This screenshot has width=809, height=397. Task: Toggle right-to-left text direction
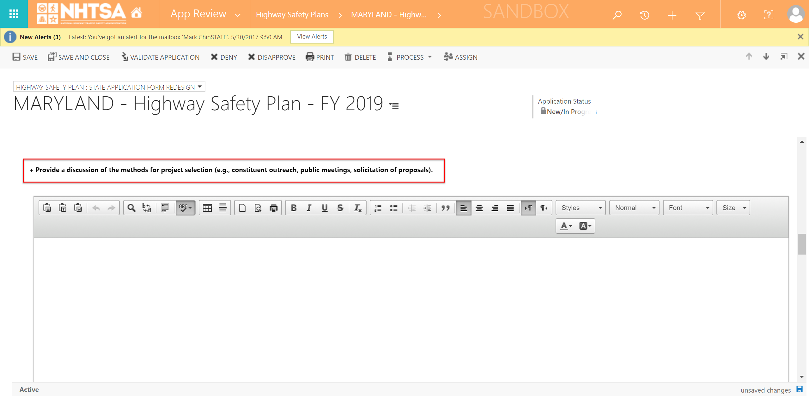tap(544, 208)
